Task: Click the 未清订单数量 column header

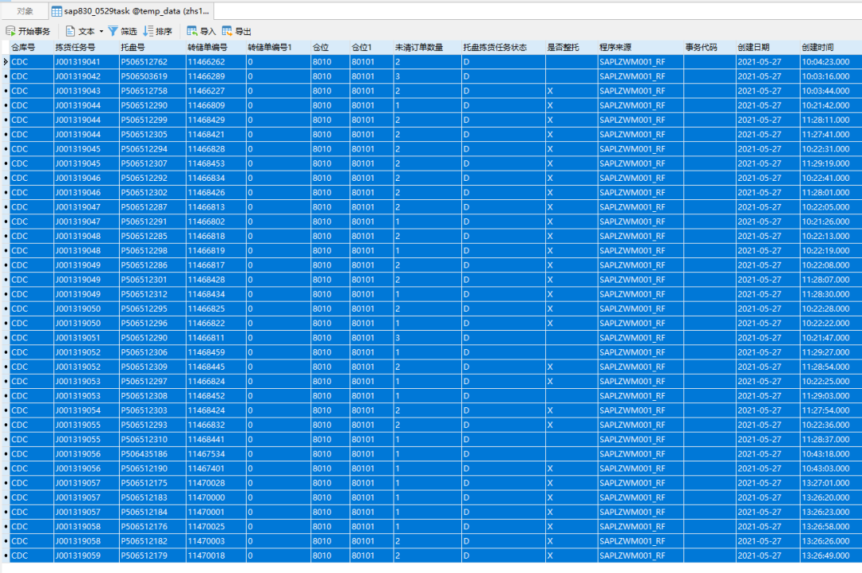Action: tap(427, 48)
